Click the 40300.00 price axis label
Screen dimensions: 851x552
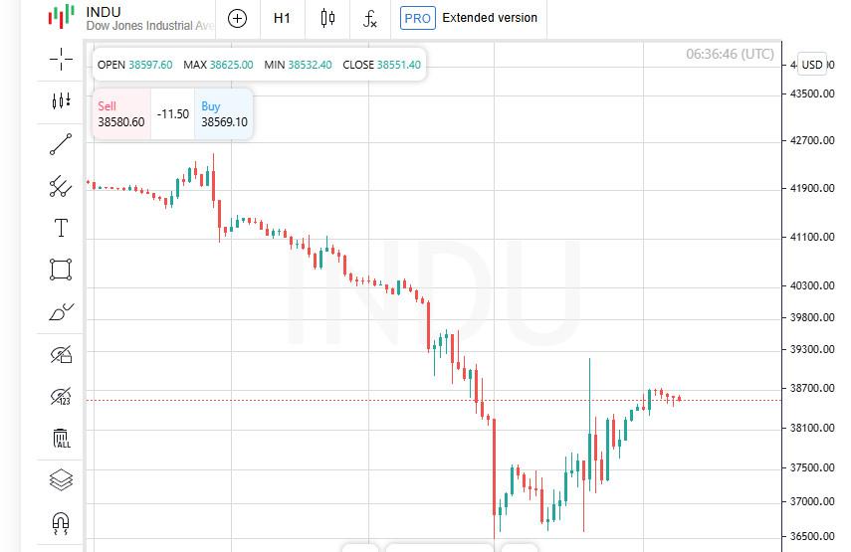(x=812, y=285)
